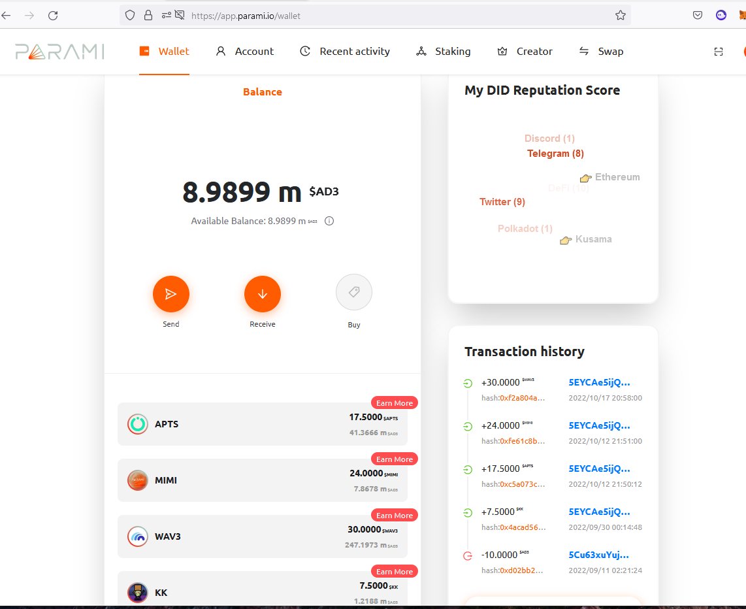
Task: Click the Parami logo
Action: tap(59, 52)
